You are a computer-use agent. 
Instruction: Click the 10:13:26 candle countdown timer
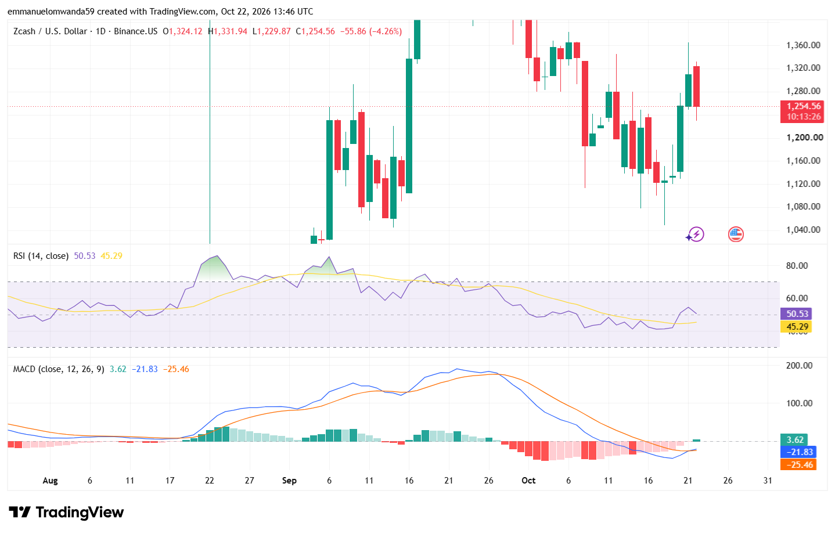tap(804, 117)
